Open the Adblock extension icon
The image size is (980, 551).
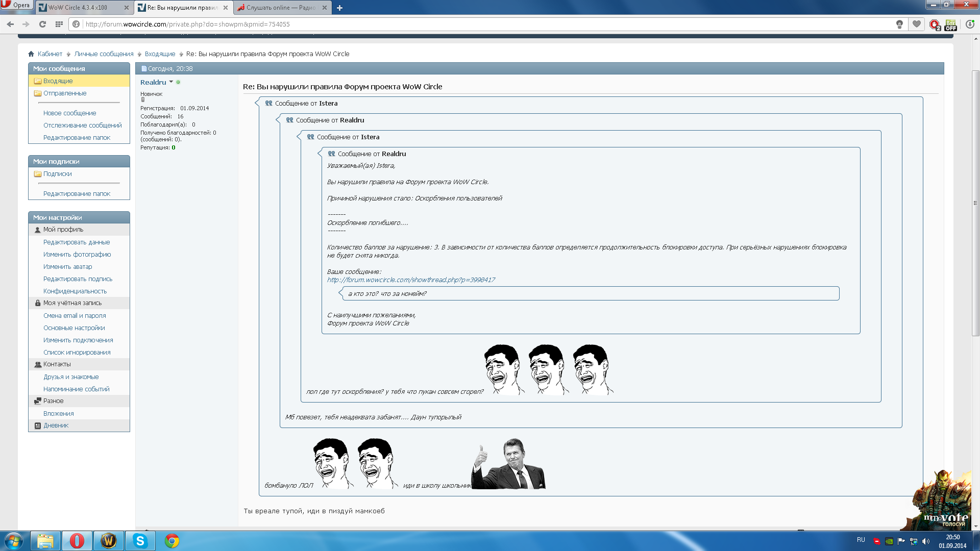pos(934,24)
